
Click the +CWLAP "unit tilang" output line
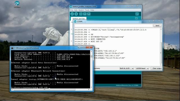(111, 30)
